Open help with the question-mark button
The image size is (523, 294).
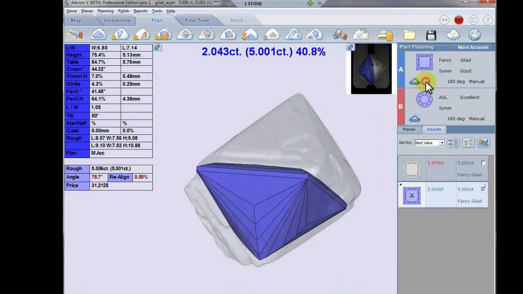(x=488, y=20)
